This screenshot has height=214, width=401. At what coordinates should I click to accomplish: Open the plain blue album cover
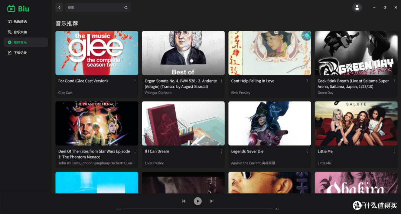(97, 183)
